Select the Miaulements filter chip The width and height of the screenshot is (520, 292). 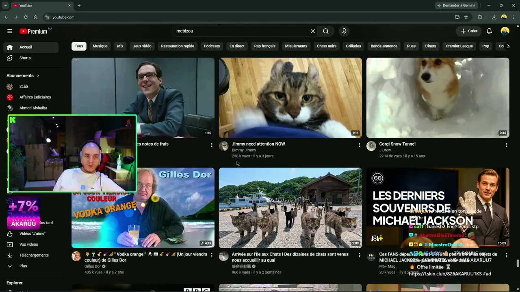pyautogui.click(x=296, y=46)
